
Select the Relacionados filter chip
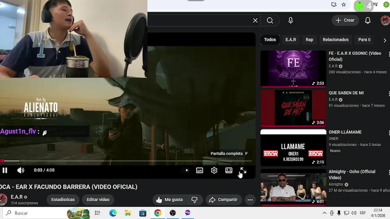pyautogui.click(x=335, y=40)
